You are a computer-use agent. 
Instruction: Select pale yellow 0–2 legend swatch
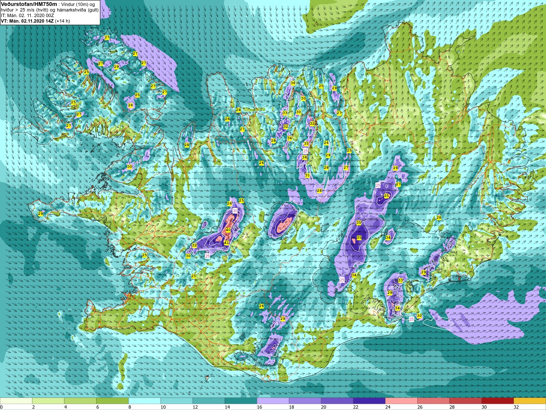click(16, 401)
